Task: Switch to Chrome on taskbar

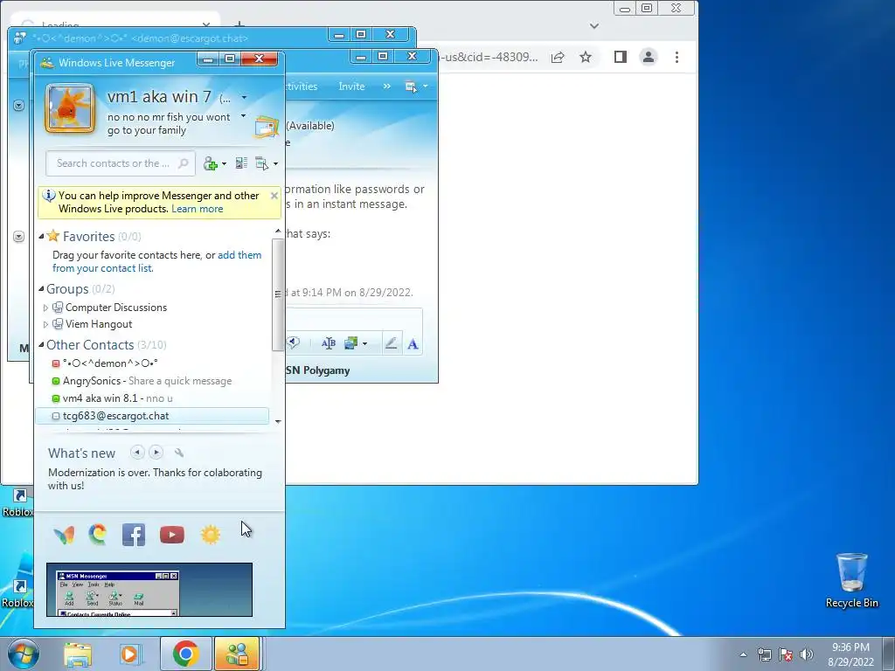Action: coord(186,654)
